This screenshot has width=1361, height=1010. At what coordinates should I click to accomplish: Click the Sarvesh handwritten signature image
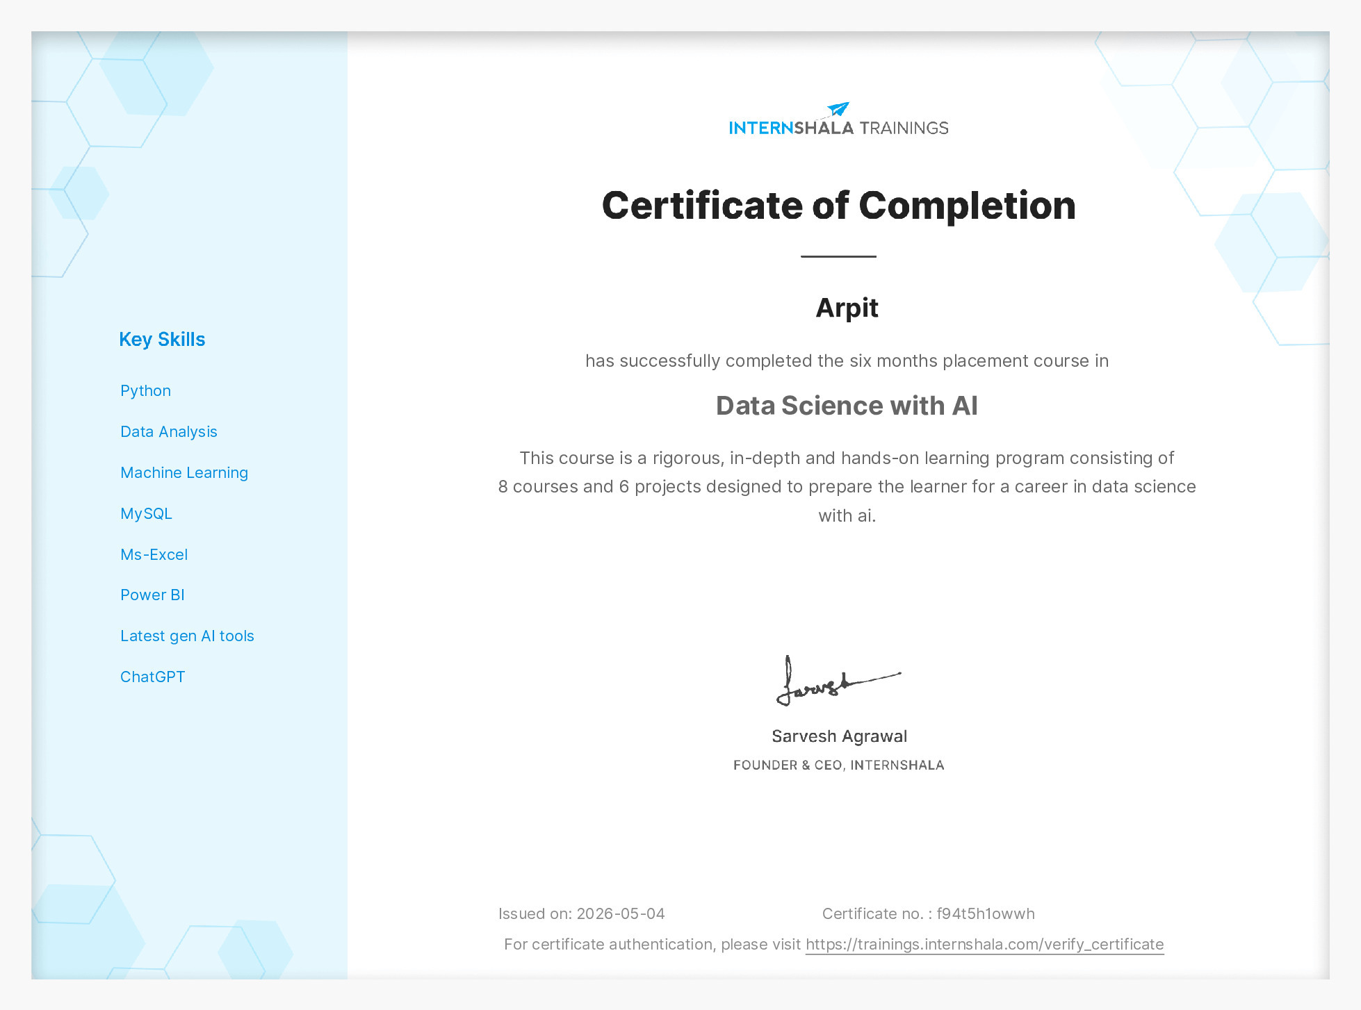838,681
